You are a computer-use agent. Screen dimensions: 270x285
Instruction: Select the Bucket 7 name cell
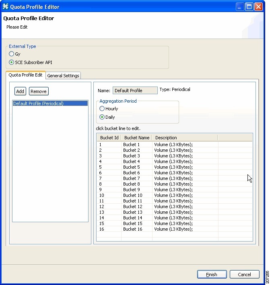coord(137,178)
